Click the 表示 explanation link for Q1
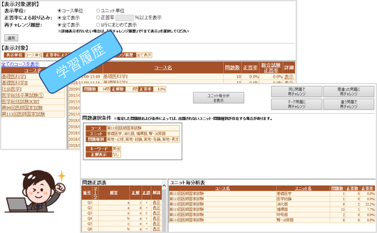The image size is (377, 233). pyautogui.click(x=156, y=202)
